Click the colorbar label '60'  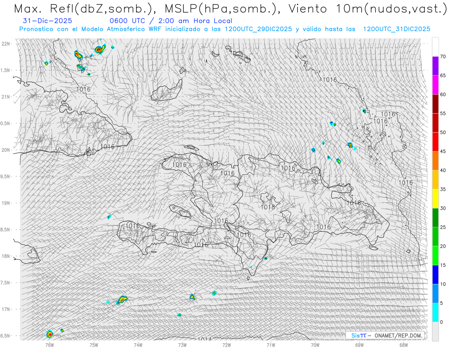[443, 94]
